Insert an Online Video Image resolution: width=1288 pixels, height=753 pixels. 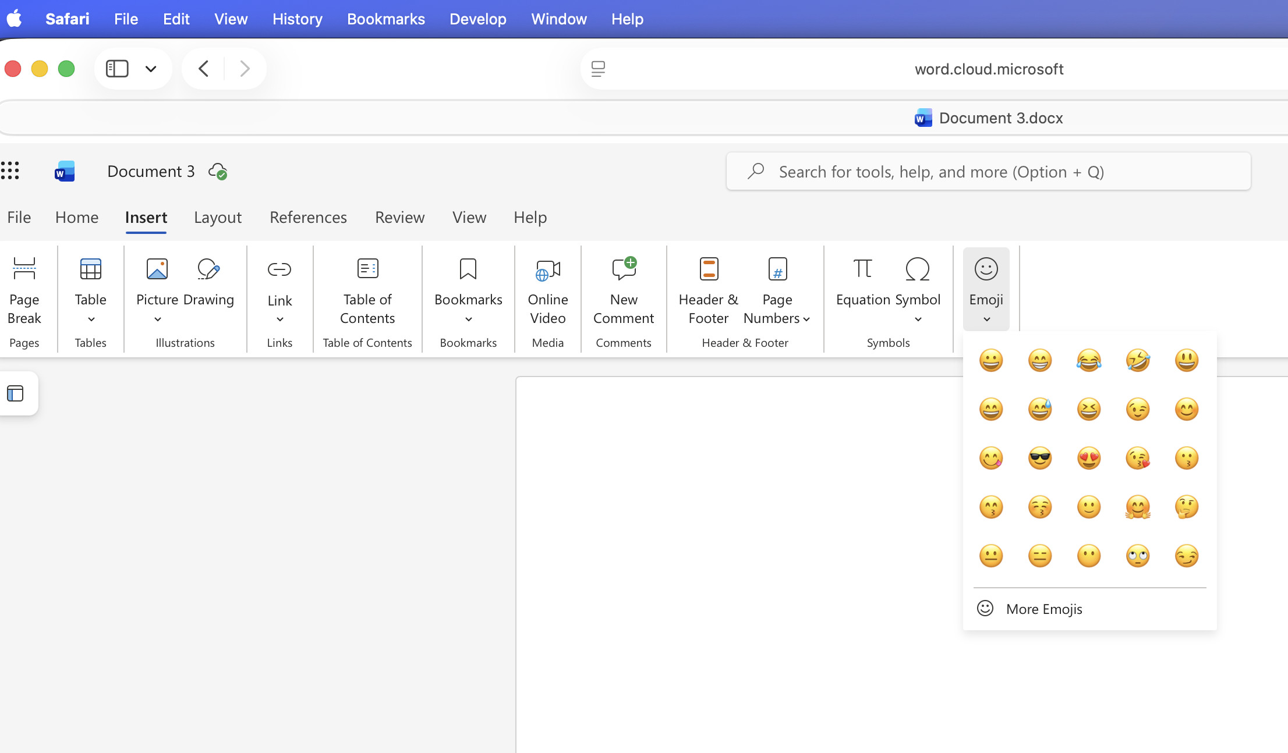pos(547,291)
